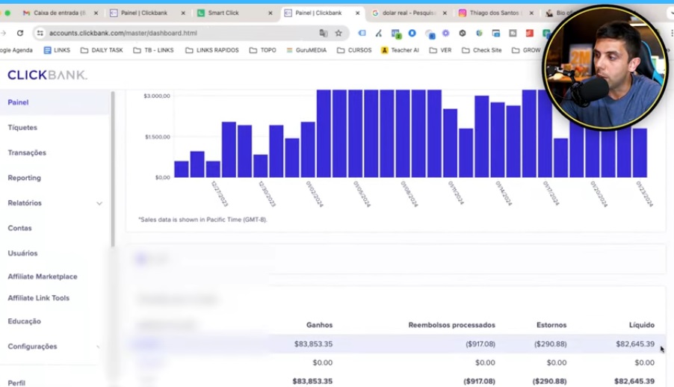Viewport: 674px width, 387px height.
Task: Open Tíquetes in the sidebar
Action: 22,128
